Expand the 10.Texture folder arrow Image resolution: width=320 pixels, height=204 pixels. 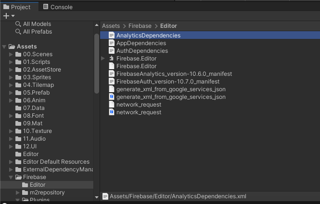(x=11, y=132)
